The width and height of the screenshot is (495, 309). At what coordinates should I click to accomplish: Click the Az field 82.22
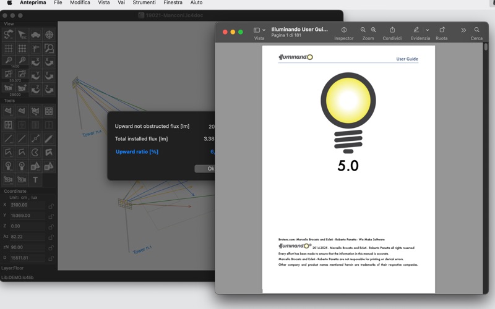tap(27, 237)
